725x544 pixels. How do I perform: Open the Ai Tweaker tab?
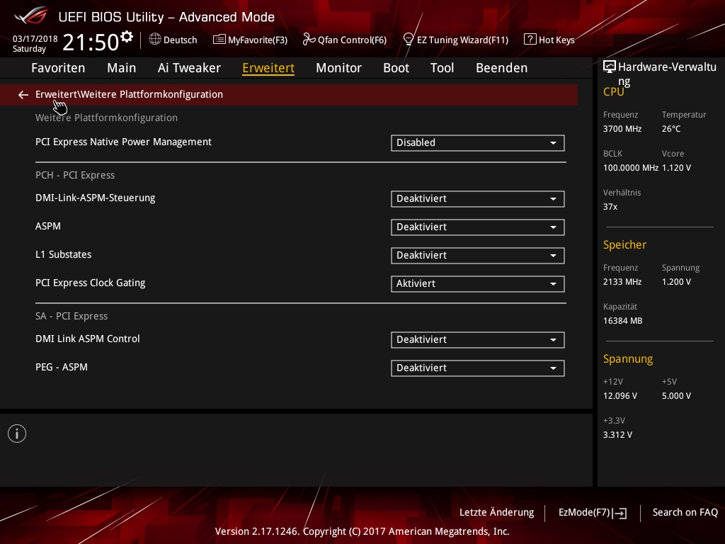189,68
